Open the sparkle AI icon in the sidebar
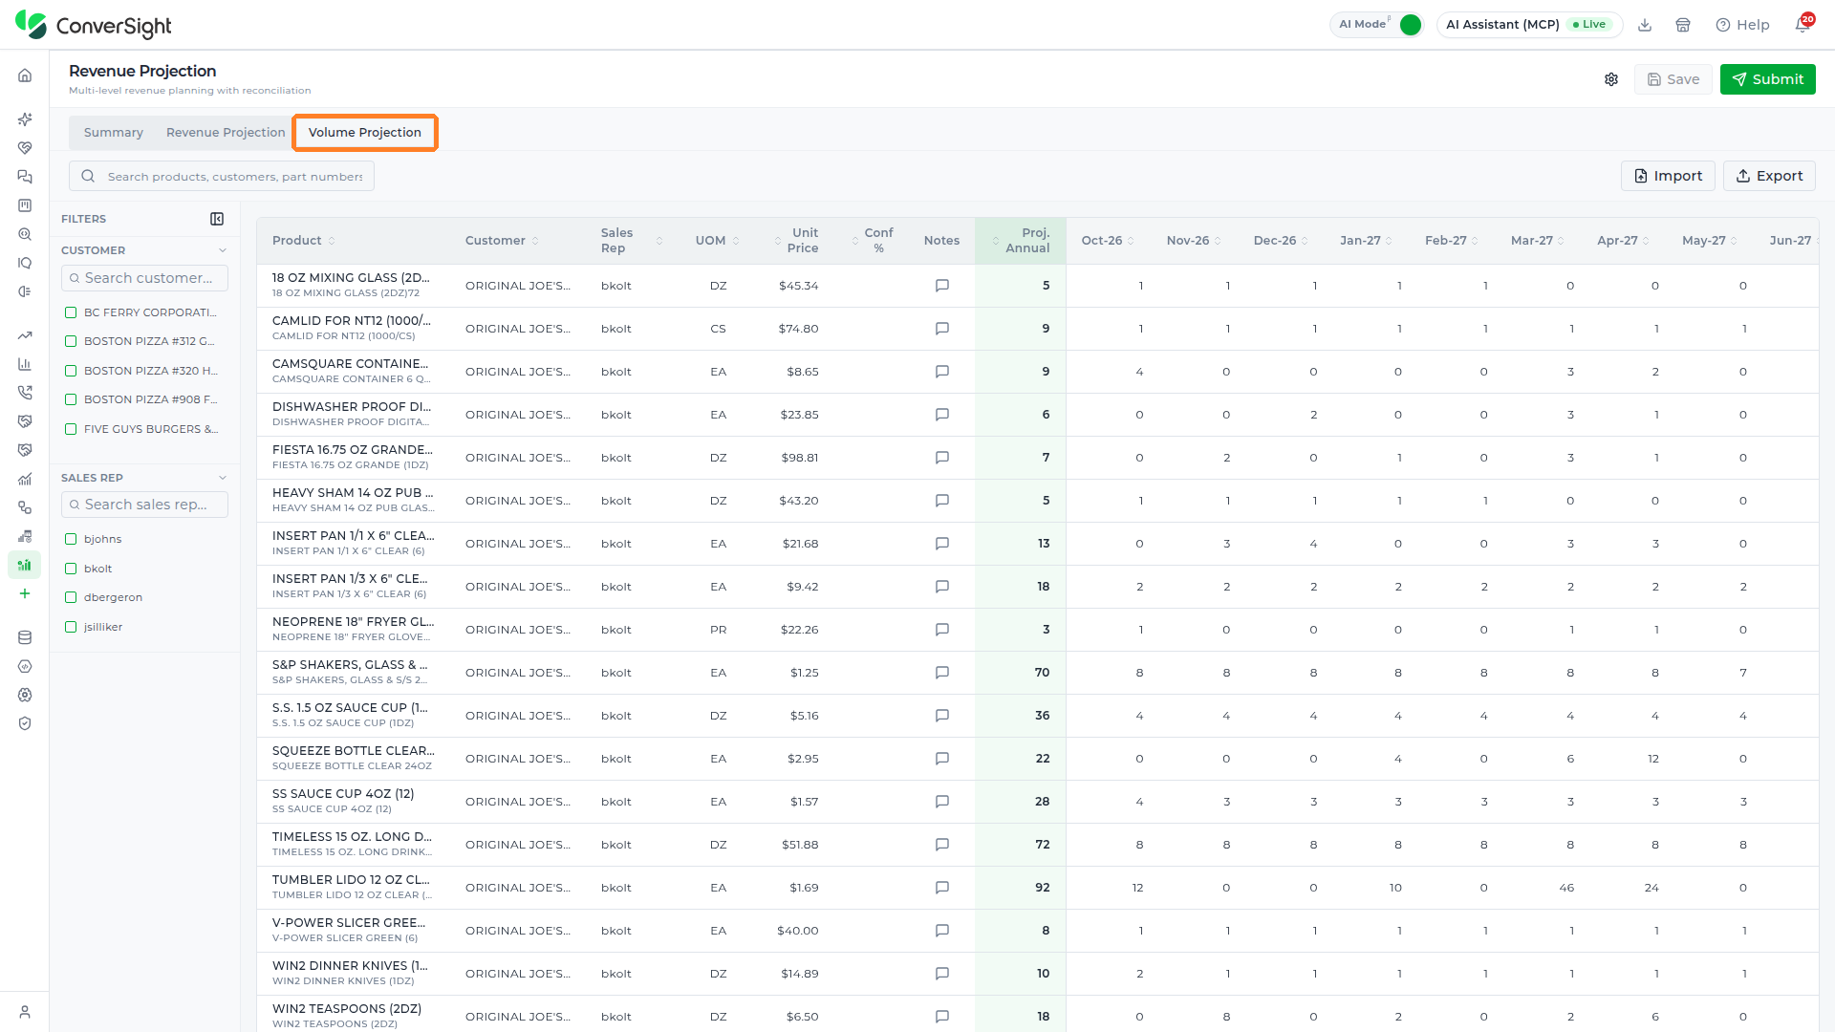 25,119
